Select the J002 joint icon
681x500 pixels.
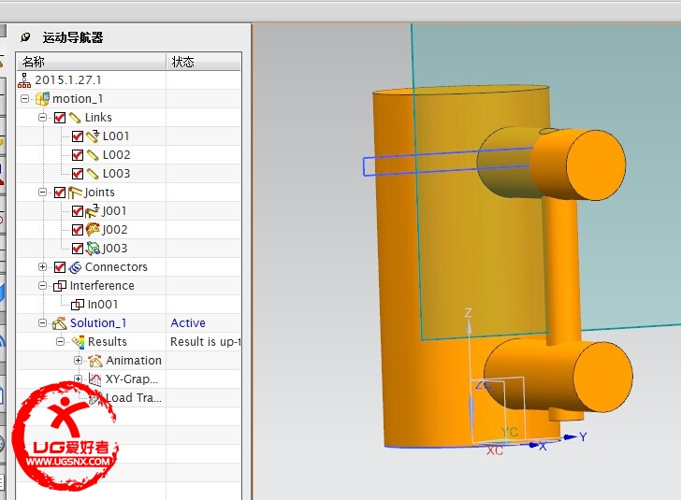click(92, 230)
